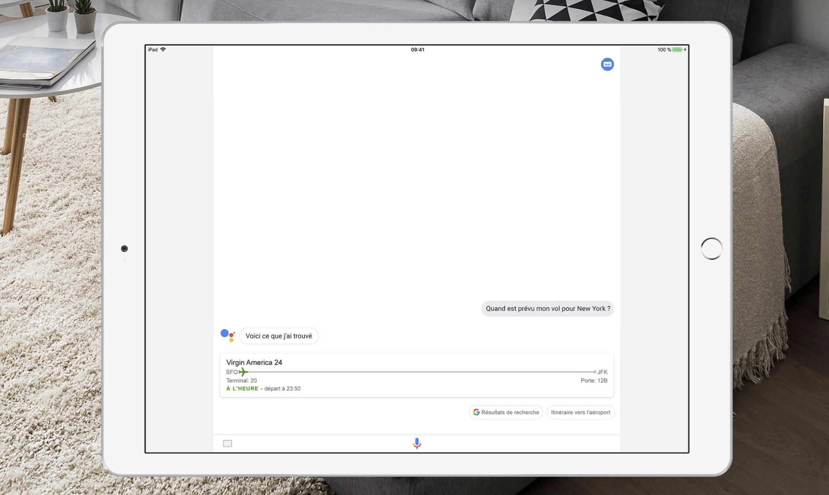Tap the 100 % battery percentage text

point(664,50)
